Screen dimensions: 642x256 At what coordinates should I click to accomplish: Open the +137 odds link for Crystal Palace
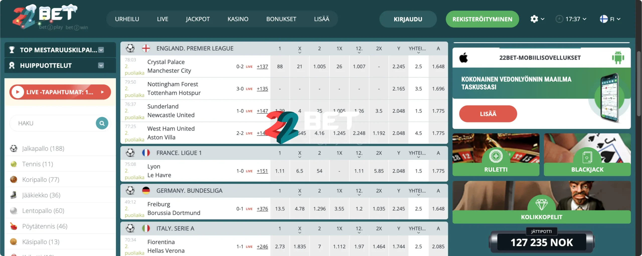262,66
